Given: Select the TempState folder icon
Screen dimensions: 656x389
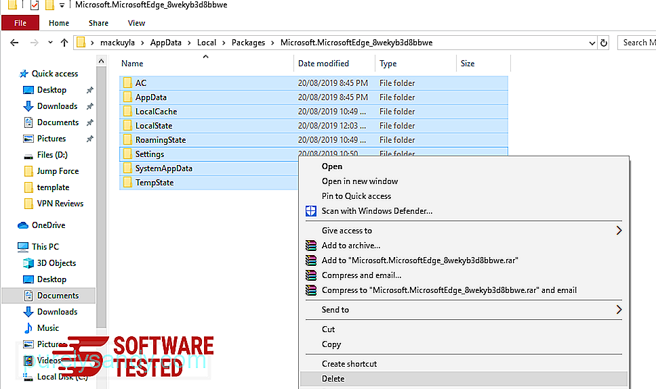Looking at the screenshot, I should [x=127, y=182].
